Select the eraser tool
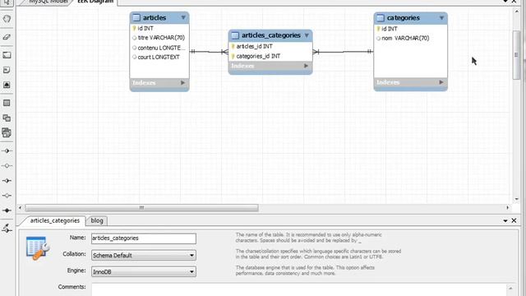 [7, 37]
